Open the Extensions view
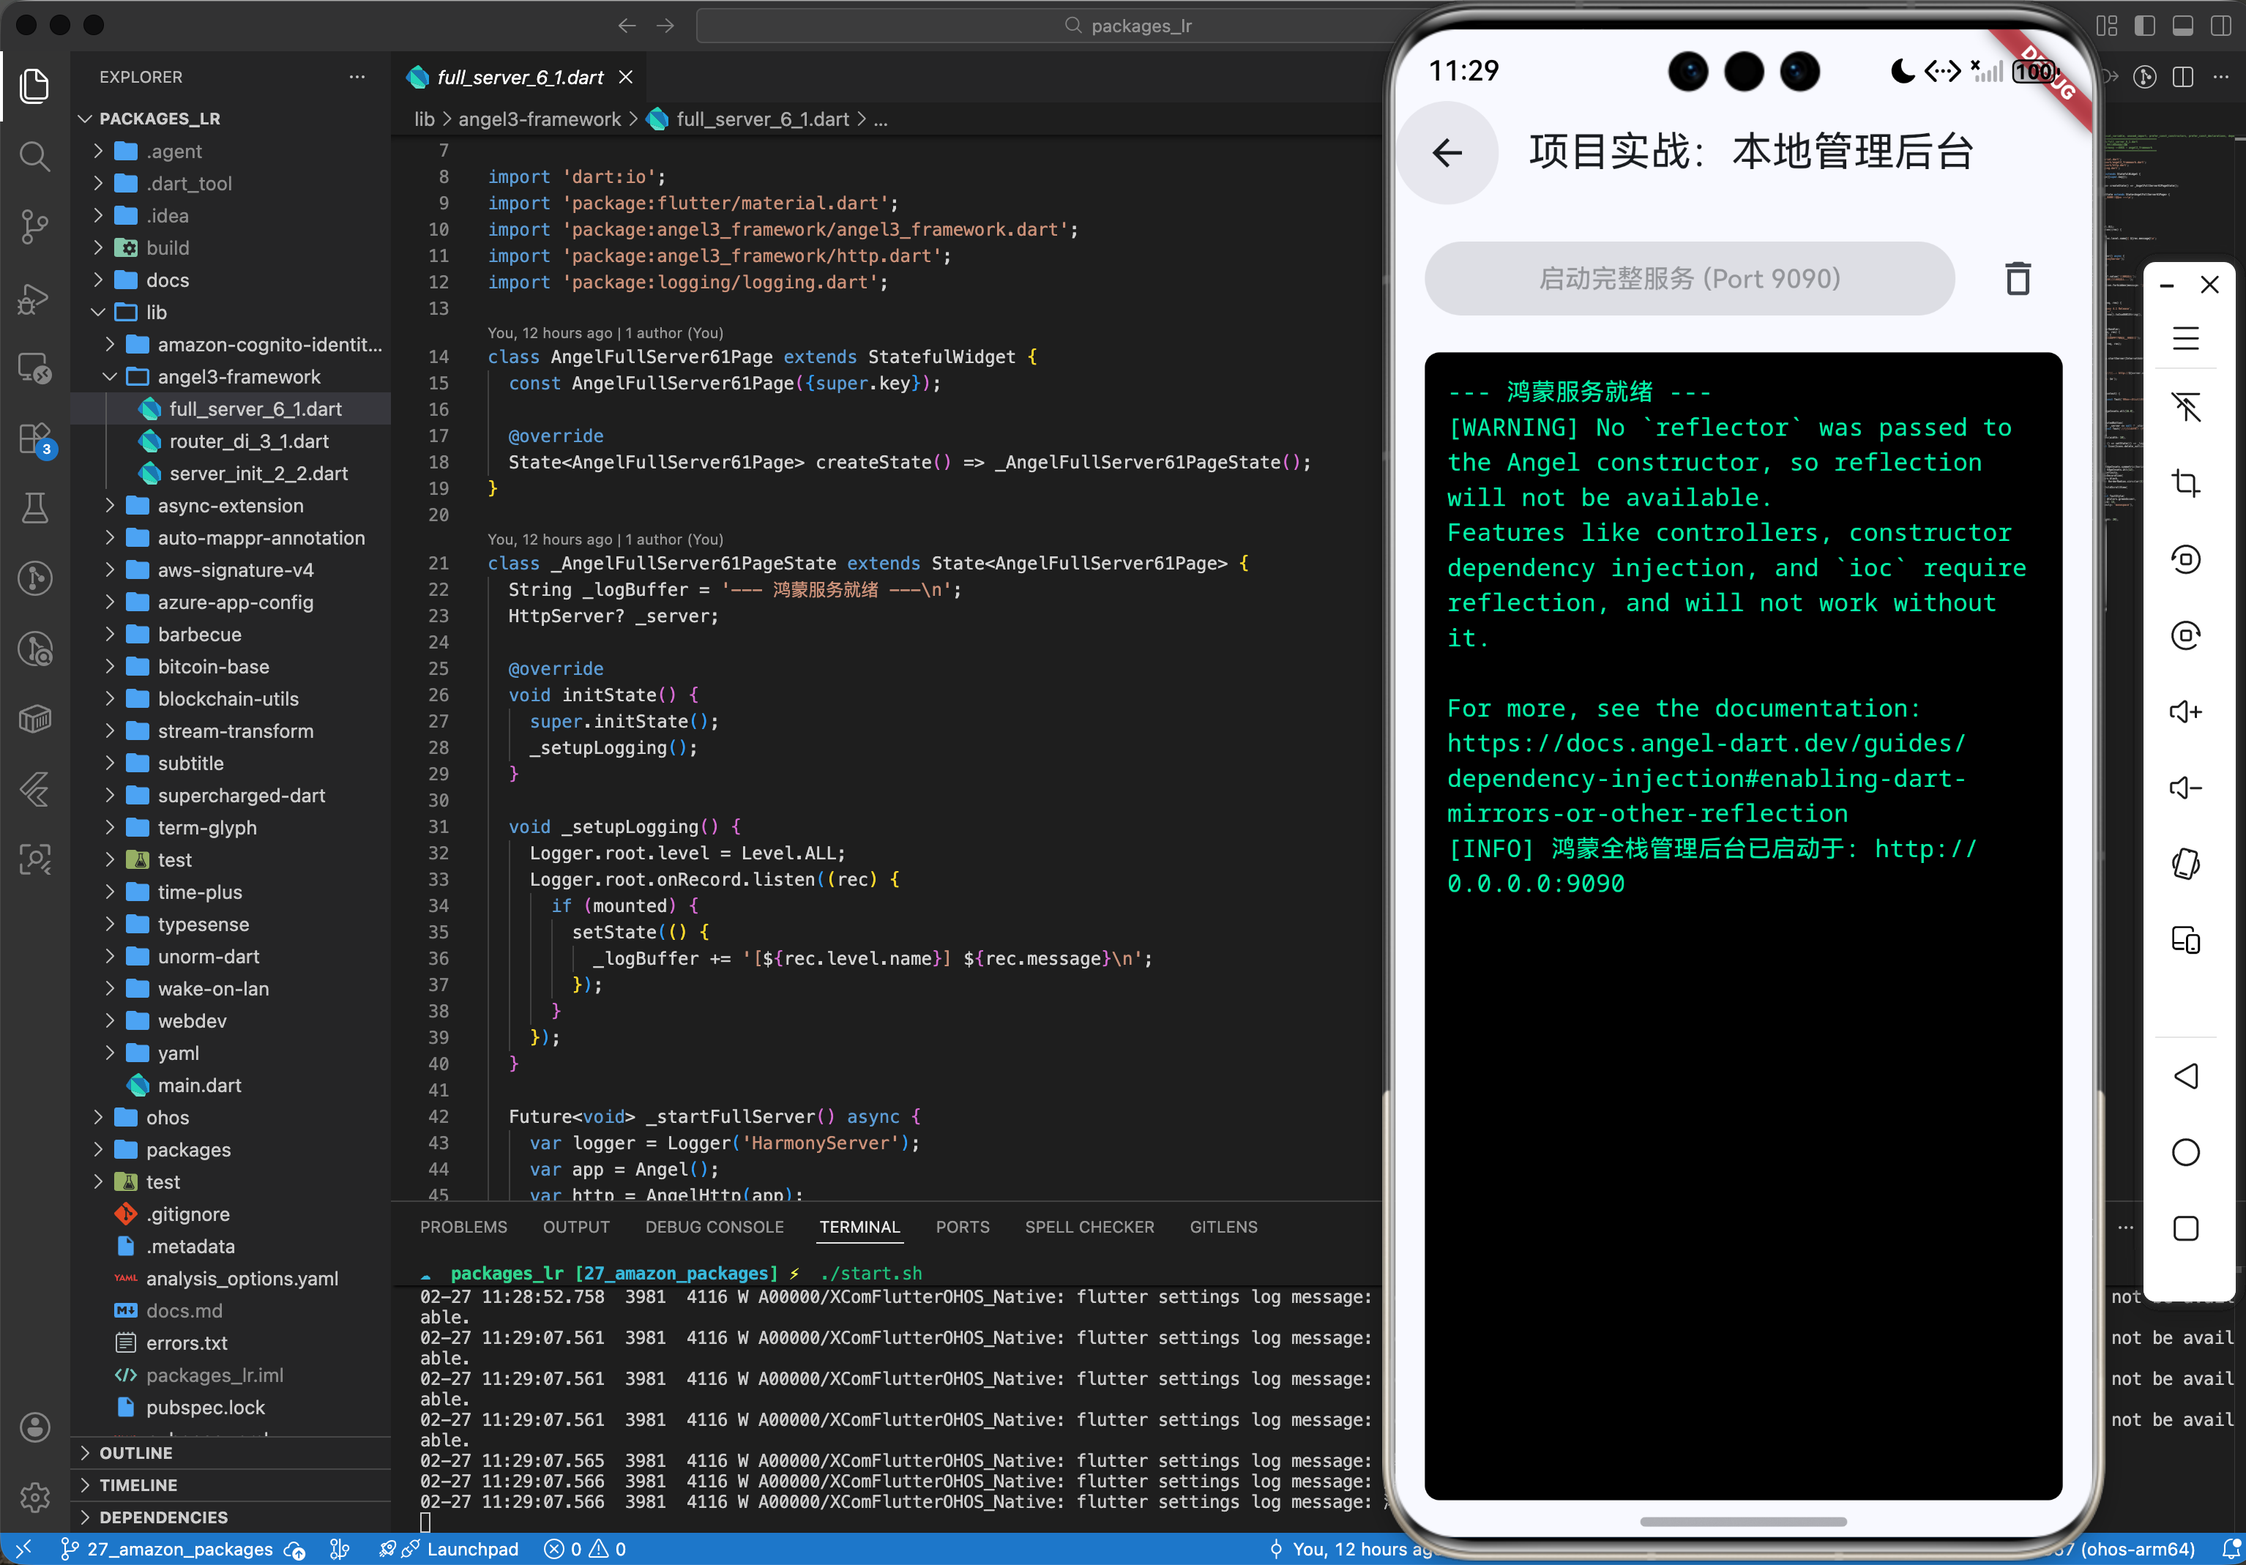This screenshot has width=2246, height=1565. click(x=35, y=439)
